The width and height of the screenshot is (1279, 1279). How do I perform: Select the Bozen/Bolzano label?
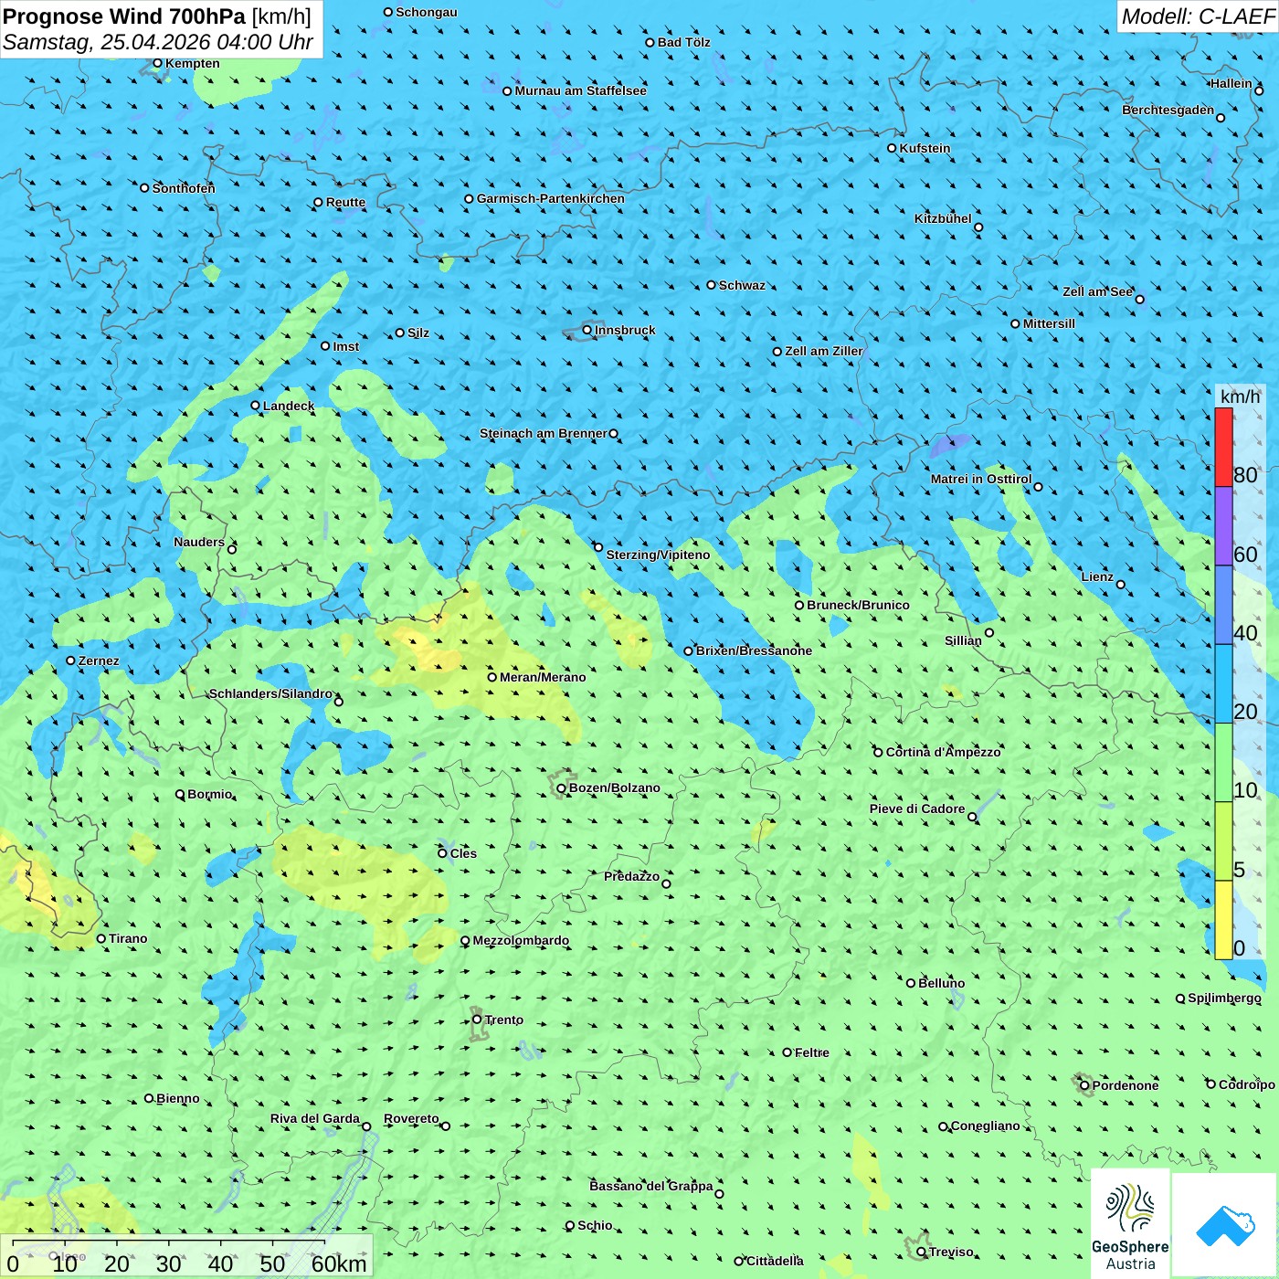tap(614, 787)
